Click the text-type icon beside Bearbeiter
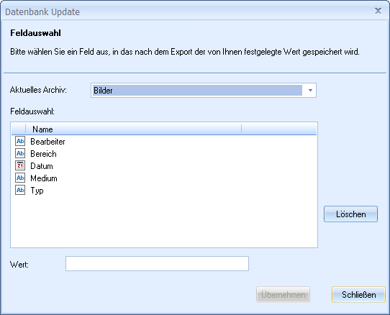390x315 pixels. point(20,141)
